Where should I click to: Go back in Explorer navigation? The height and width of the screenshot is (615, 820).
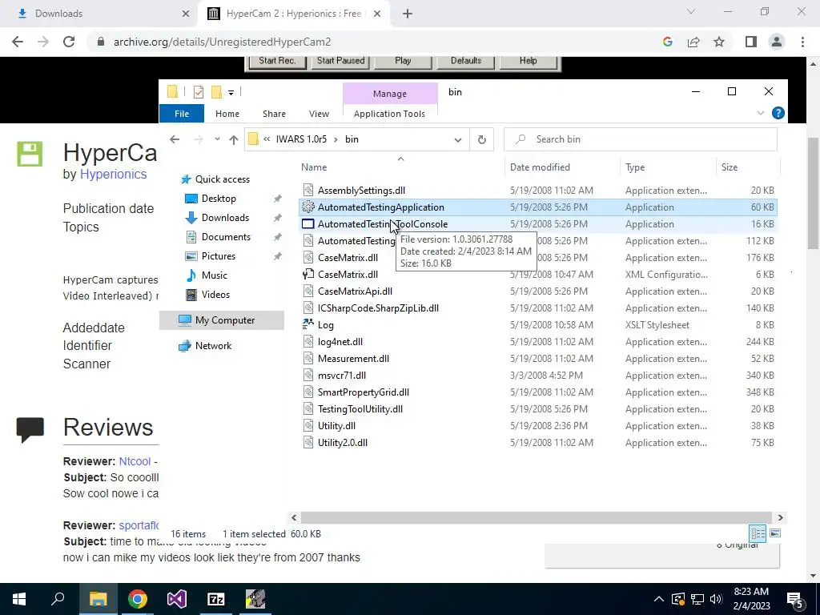click(x=175, y=139)
